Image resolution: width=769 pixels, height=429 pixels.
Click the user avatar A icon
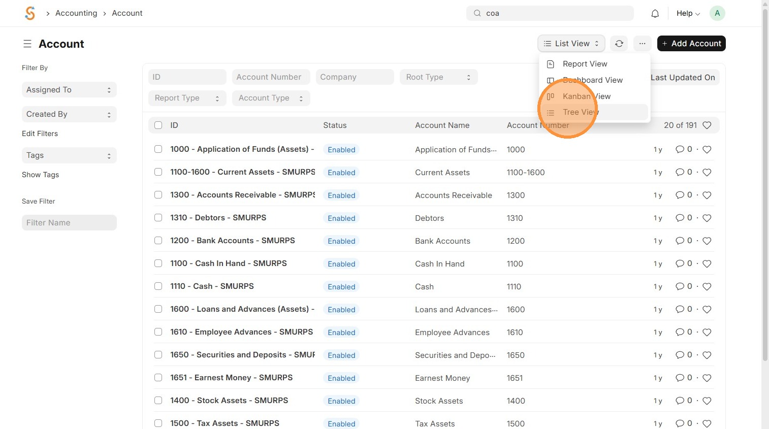pyautogui.click(x=717, y=14)
